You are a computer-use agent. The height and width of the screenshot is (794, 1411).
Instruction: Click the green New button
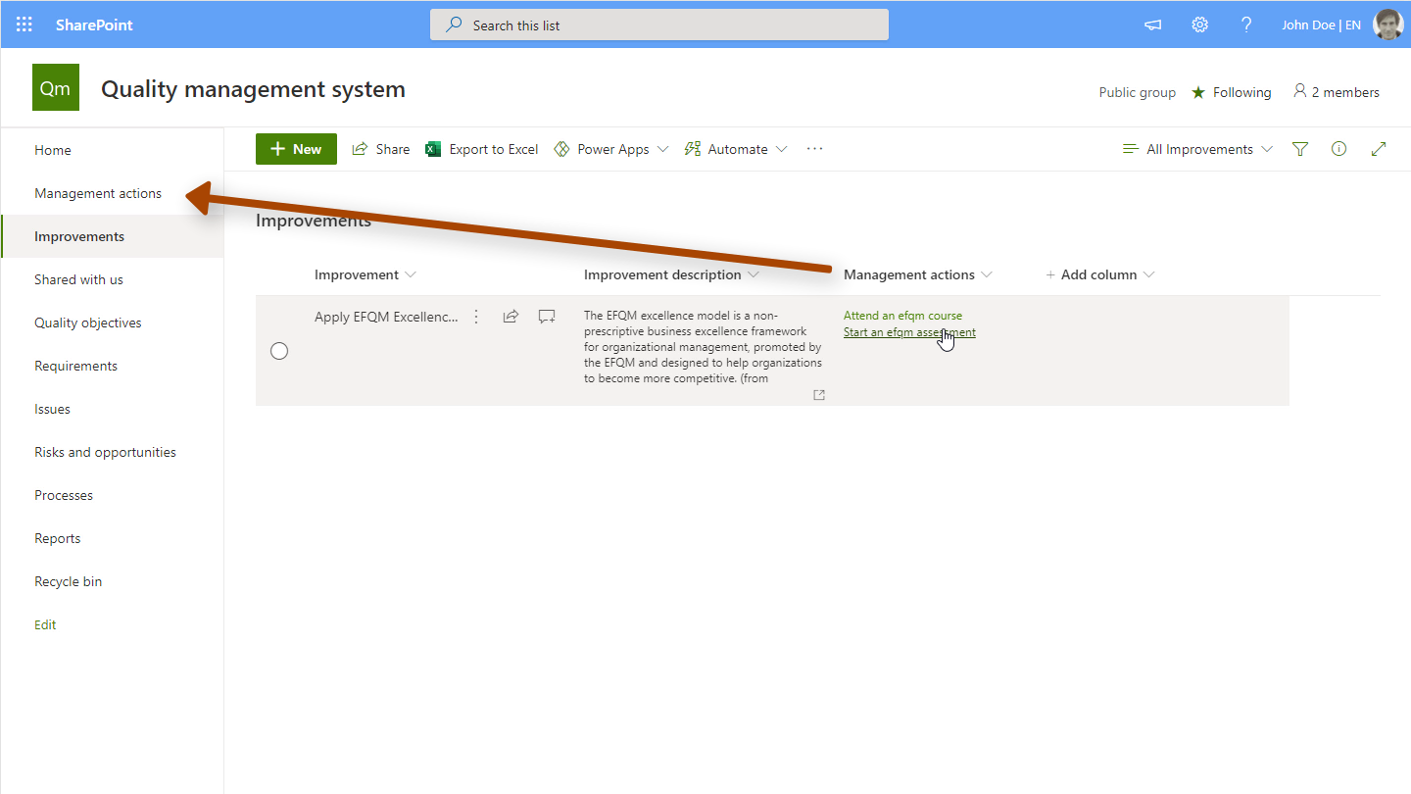tap(296, 149)
